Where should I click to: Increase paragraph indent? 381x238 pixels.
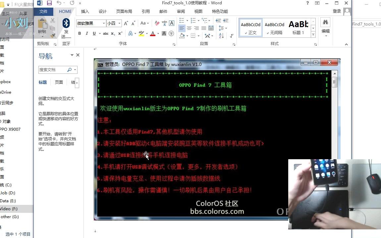[x=226, y=21]
